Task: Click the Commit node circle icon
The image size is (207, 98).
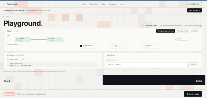Action: (17, 39)
